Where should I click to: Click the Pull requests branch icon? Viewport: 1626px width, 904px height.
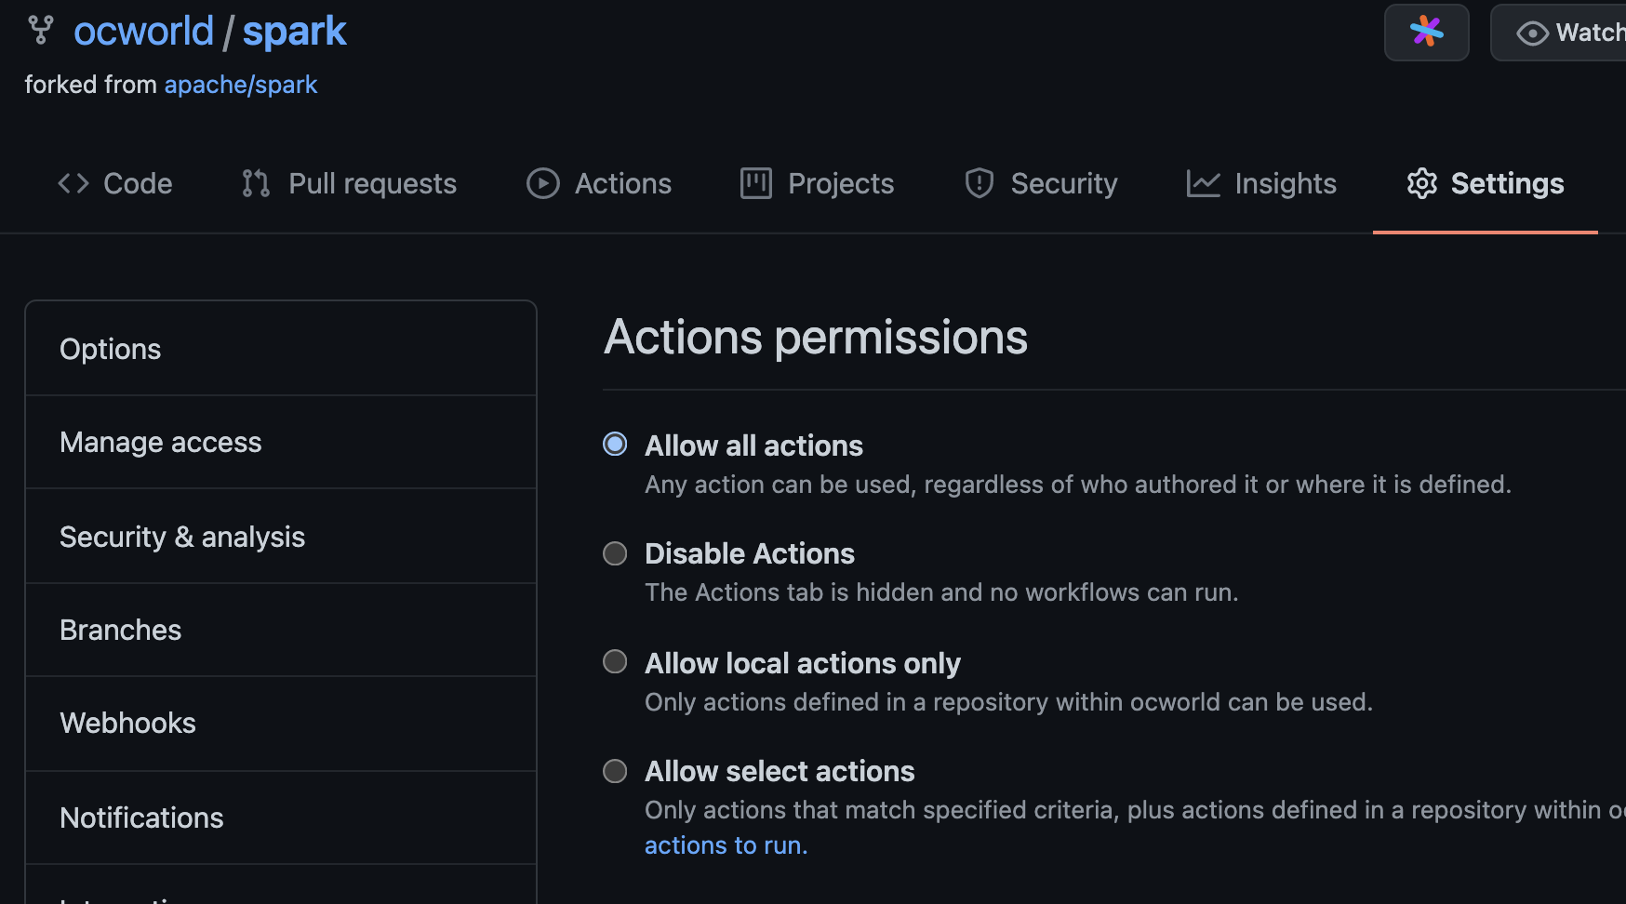256,183
